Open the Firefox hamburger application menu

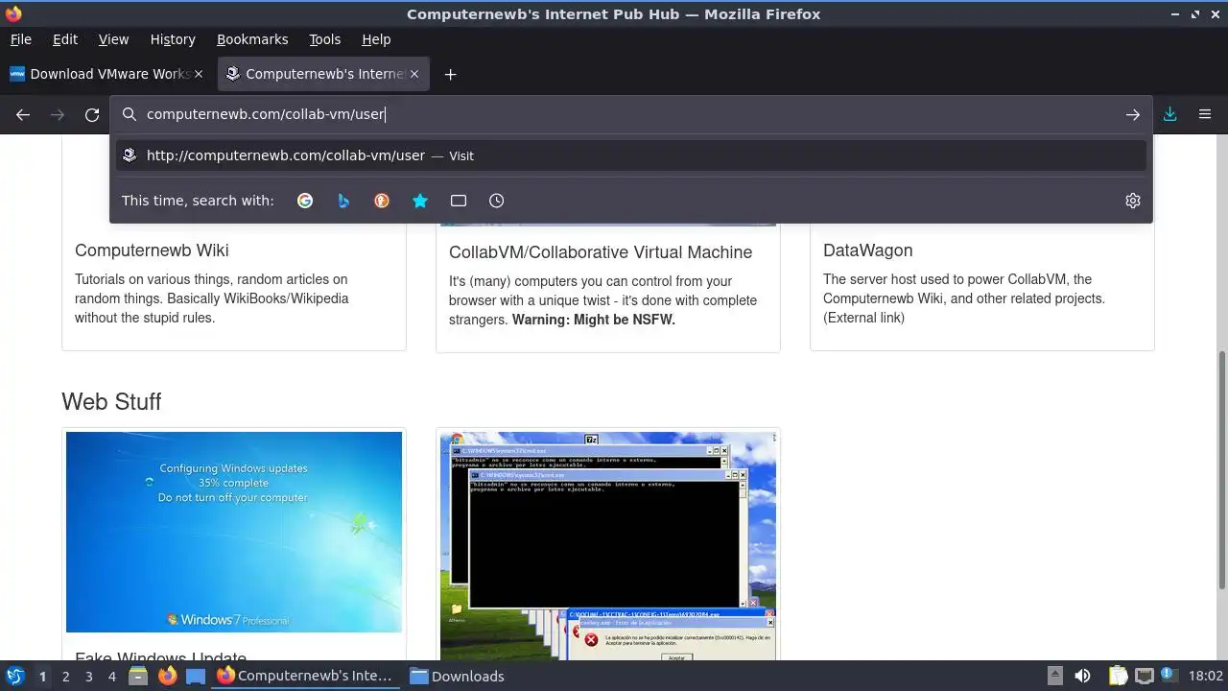tap(1205, 114)
